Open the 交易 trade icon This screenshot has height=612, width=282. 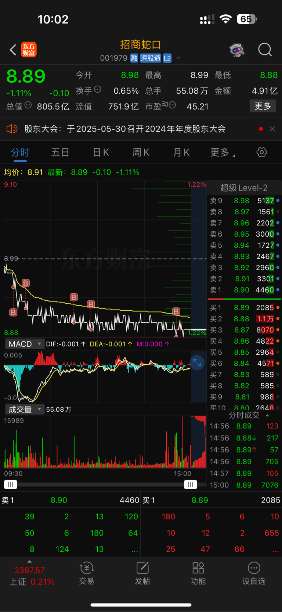point(87,573)
